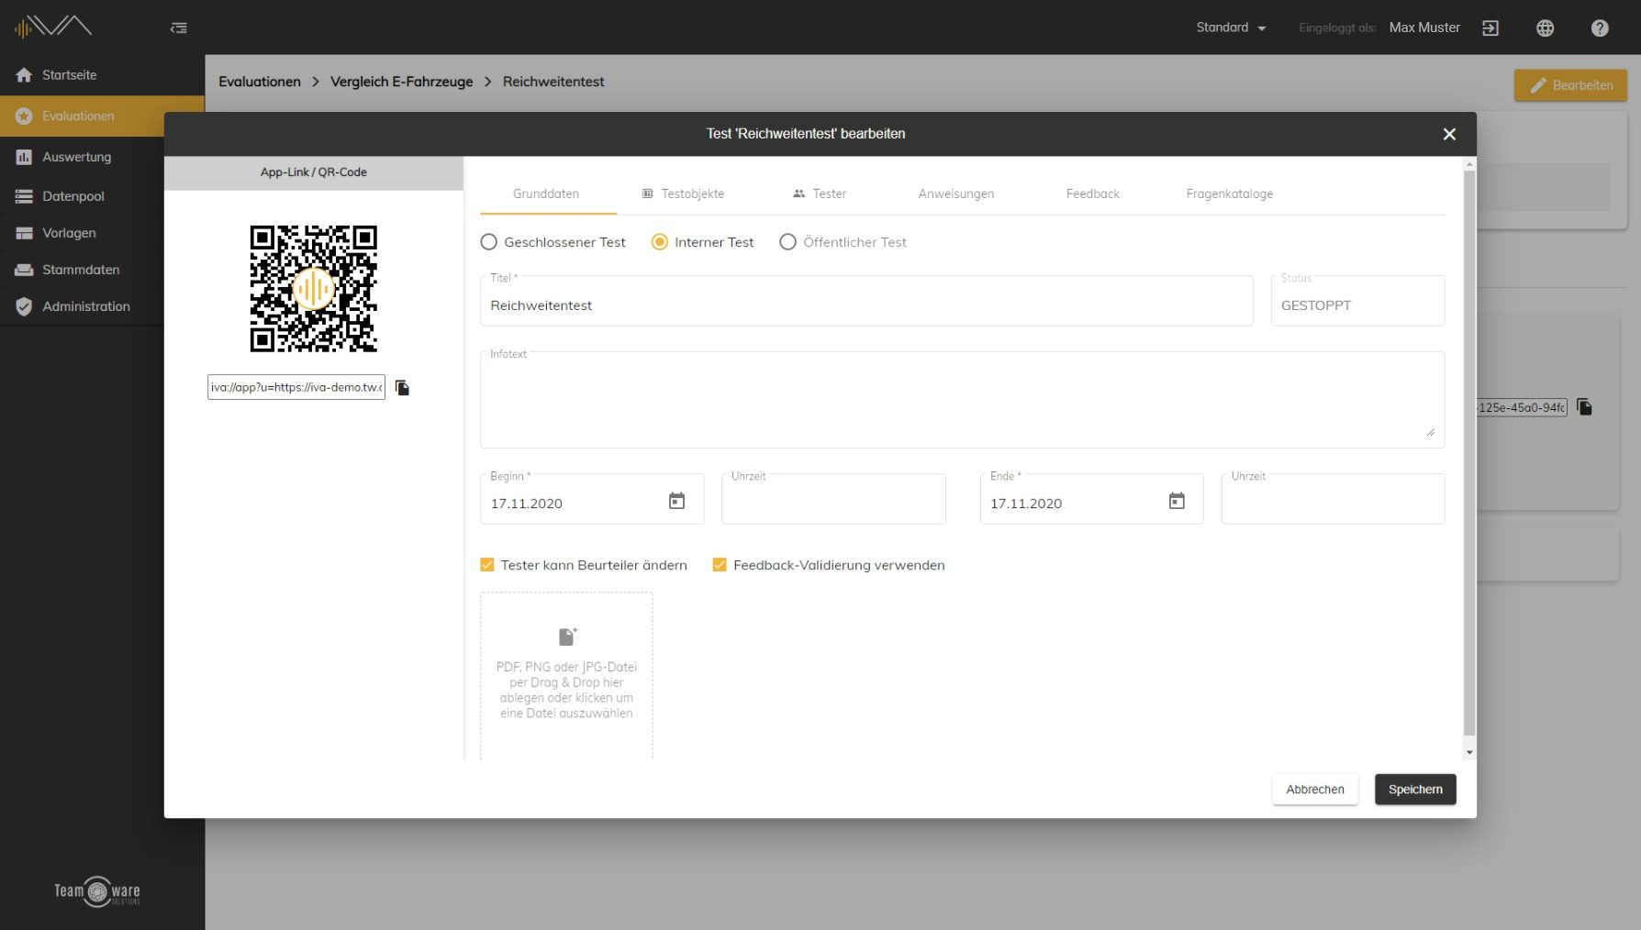Click the Status field showing GESTOPPT
The image size is (1641, 930).
(1357, 302)
